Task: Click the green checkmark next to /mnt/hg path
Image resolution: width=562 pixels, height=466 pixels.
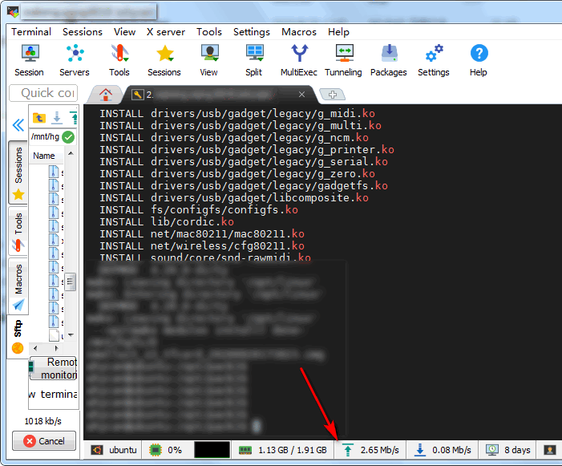Action: point(68,137)
